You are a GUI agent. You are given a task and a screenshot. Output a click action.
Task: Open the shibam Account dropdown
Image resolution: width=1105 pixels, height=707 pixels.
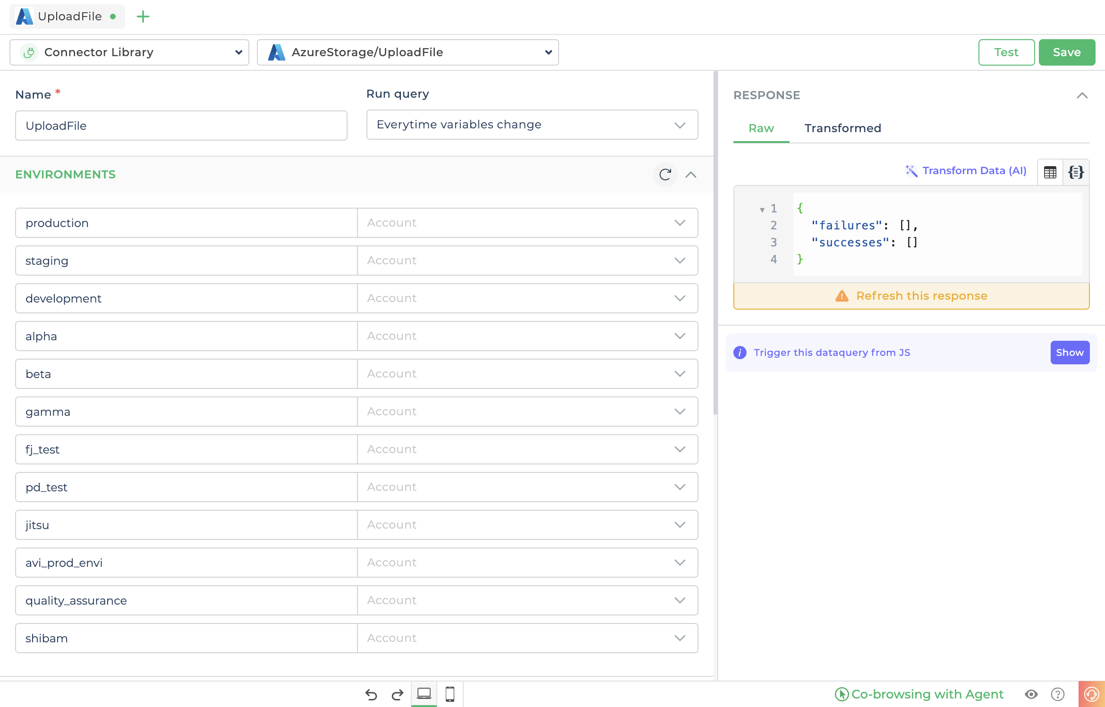(527, 638)
